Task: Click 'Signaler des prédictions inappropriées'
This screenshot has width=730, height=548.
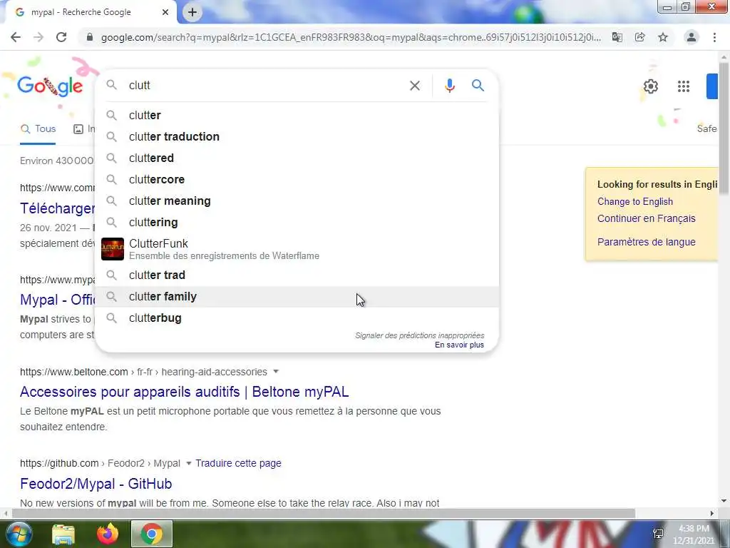Action: tap(419, 335)
